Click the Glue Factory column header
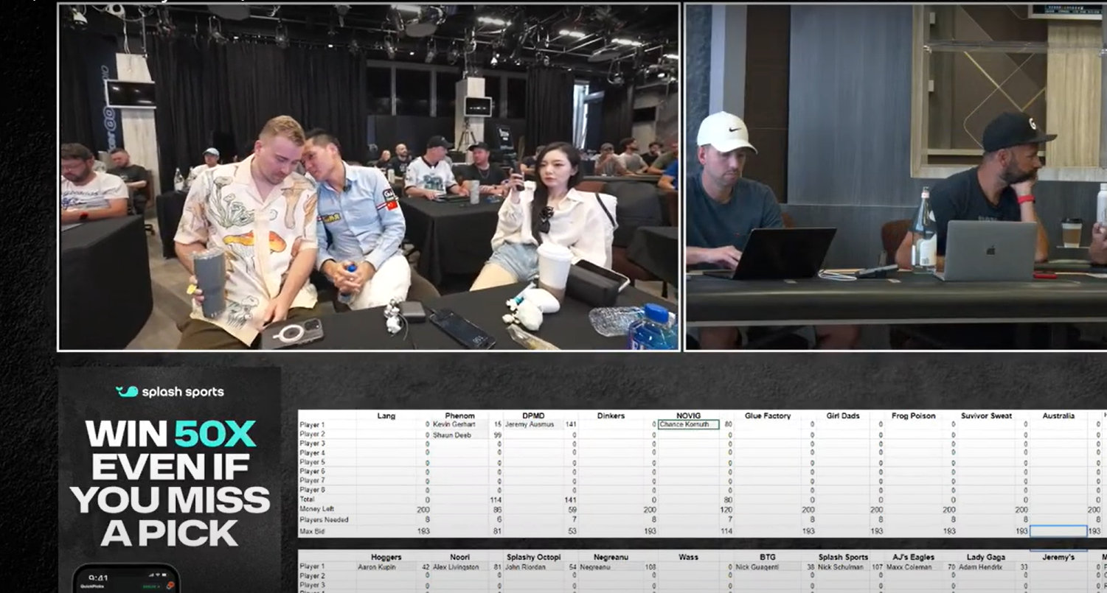This screenshot has height=593, width=1107. click(767, 415)
